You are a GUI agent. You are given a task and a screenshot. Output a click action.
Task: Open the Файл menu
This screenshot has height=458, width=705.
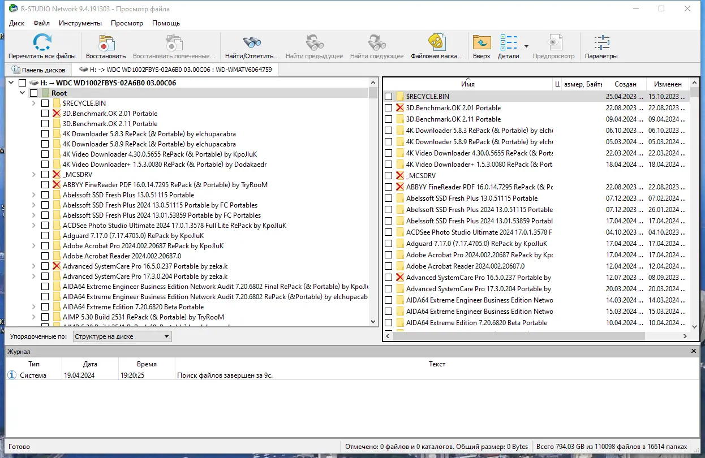click(41, 23)
